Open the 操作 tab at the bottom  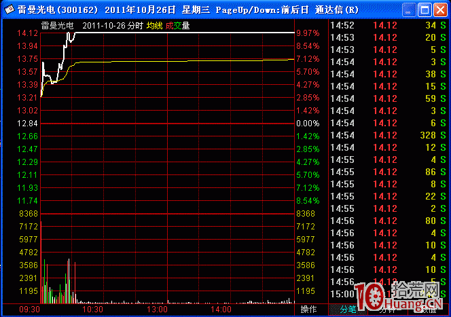tap(308, 310)
